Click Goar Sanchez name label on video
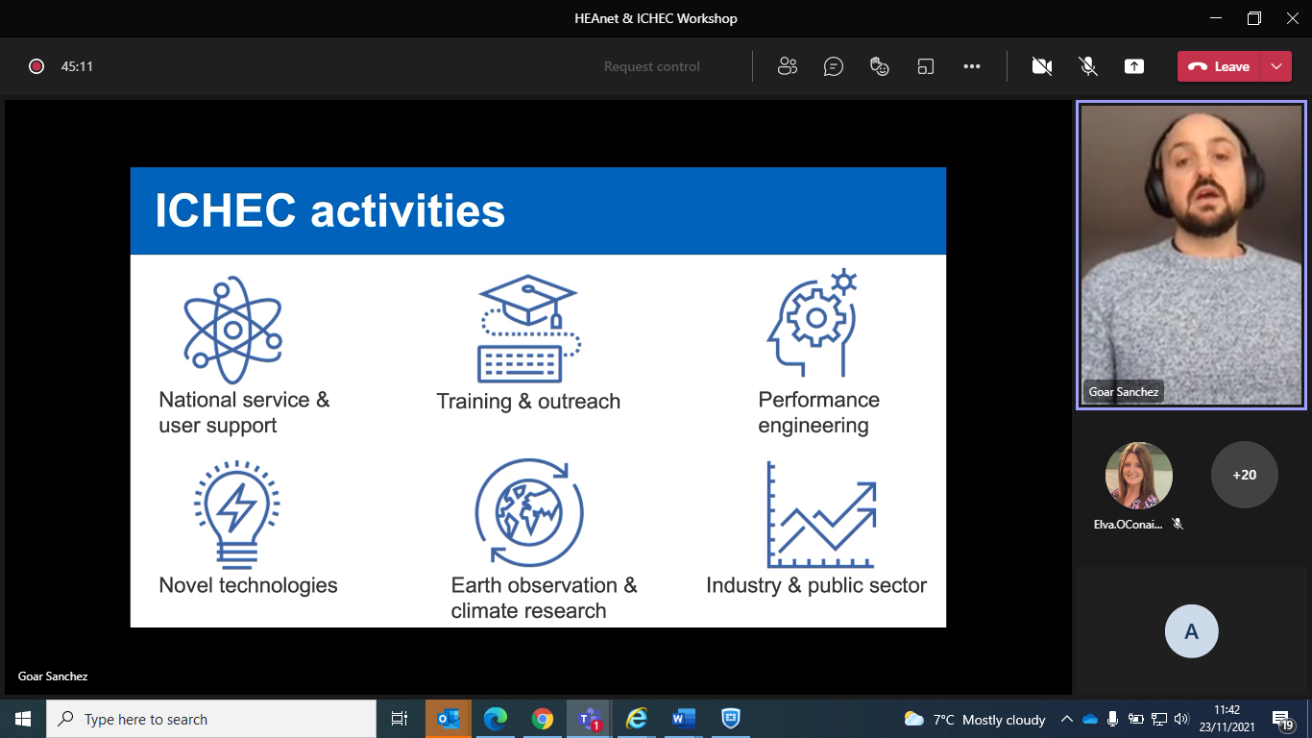This screenshot has height=738, width=1312. (x=1124, y=392)
